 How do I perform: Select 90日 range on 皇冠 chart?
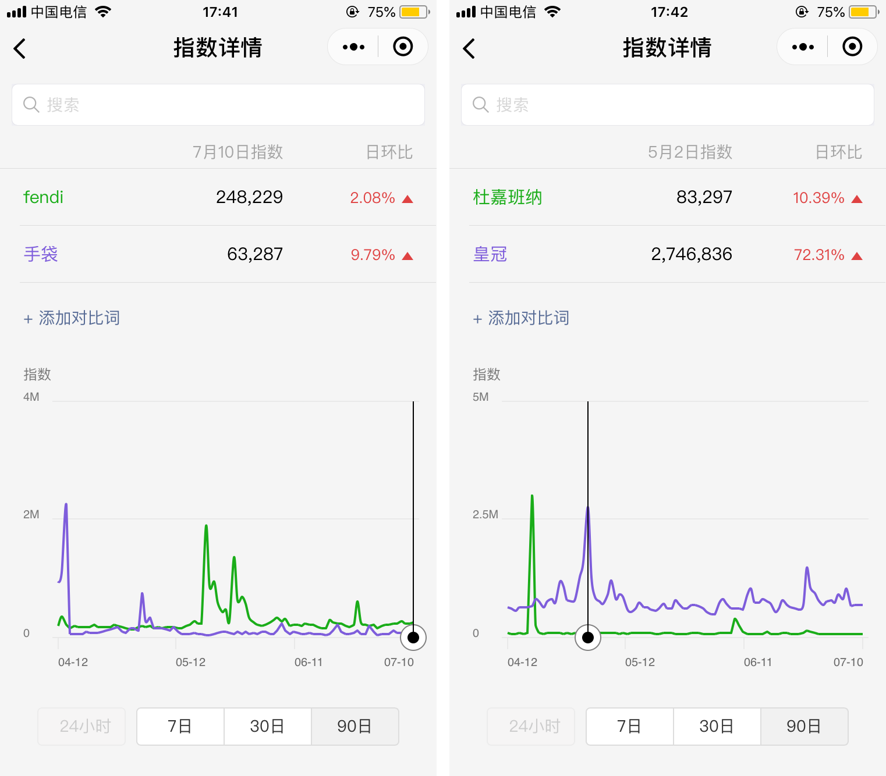tap(805, 727)
